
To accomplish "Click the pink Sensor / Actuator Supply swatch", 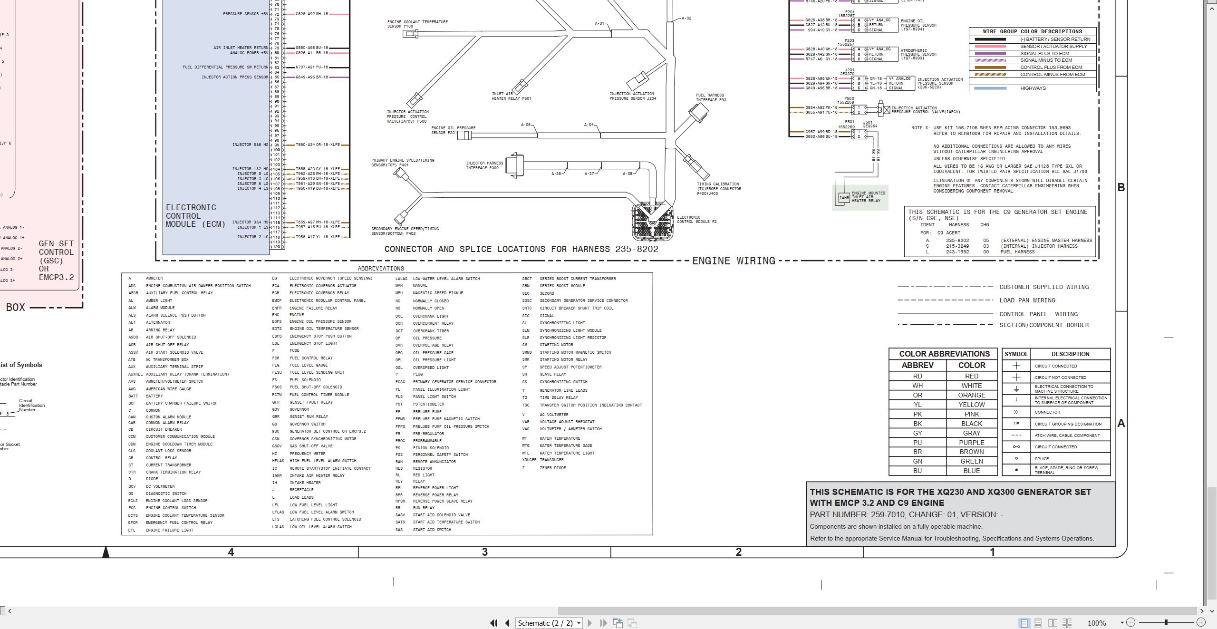I will [990, 47].
